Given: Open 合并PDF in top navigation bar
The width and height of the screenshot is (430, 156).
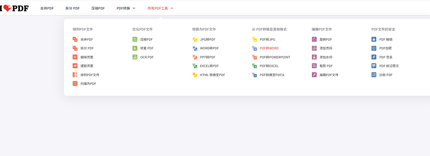Looking at the screenshot, I should [x=47, y=8].
